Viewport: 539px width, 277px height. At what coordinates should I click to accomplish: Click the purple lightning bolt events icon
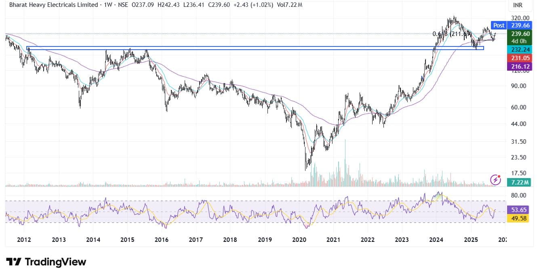tap(495, 179)
